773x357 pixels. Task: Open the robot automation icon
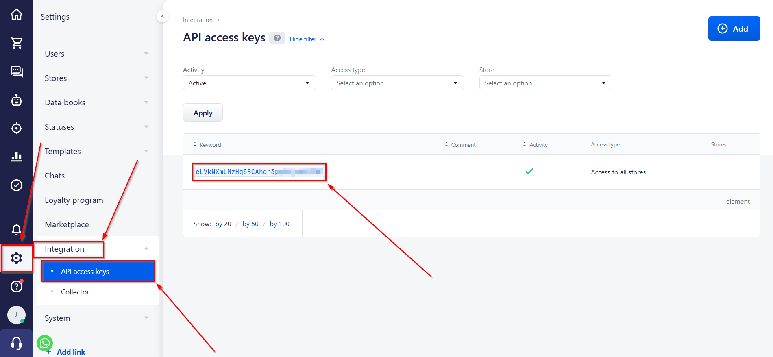coord(16,100)
